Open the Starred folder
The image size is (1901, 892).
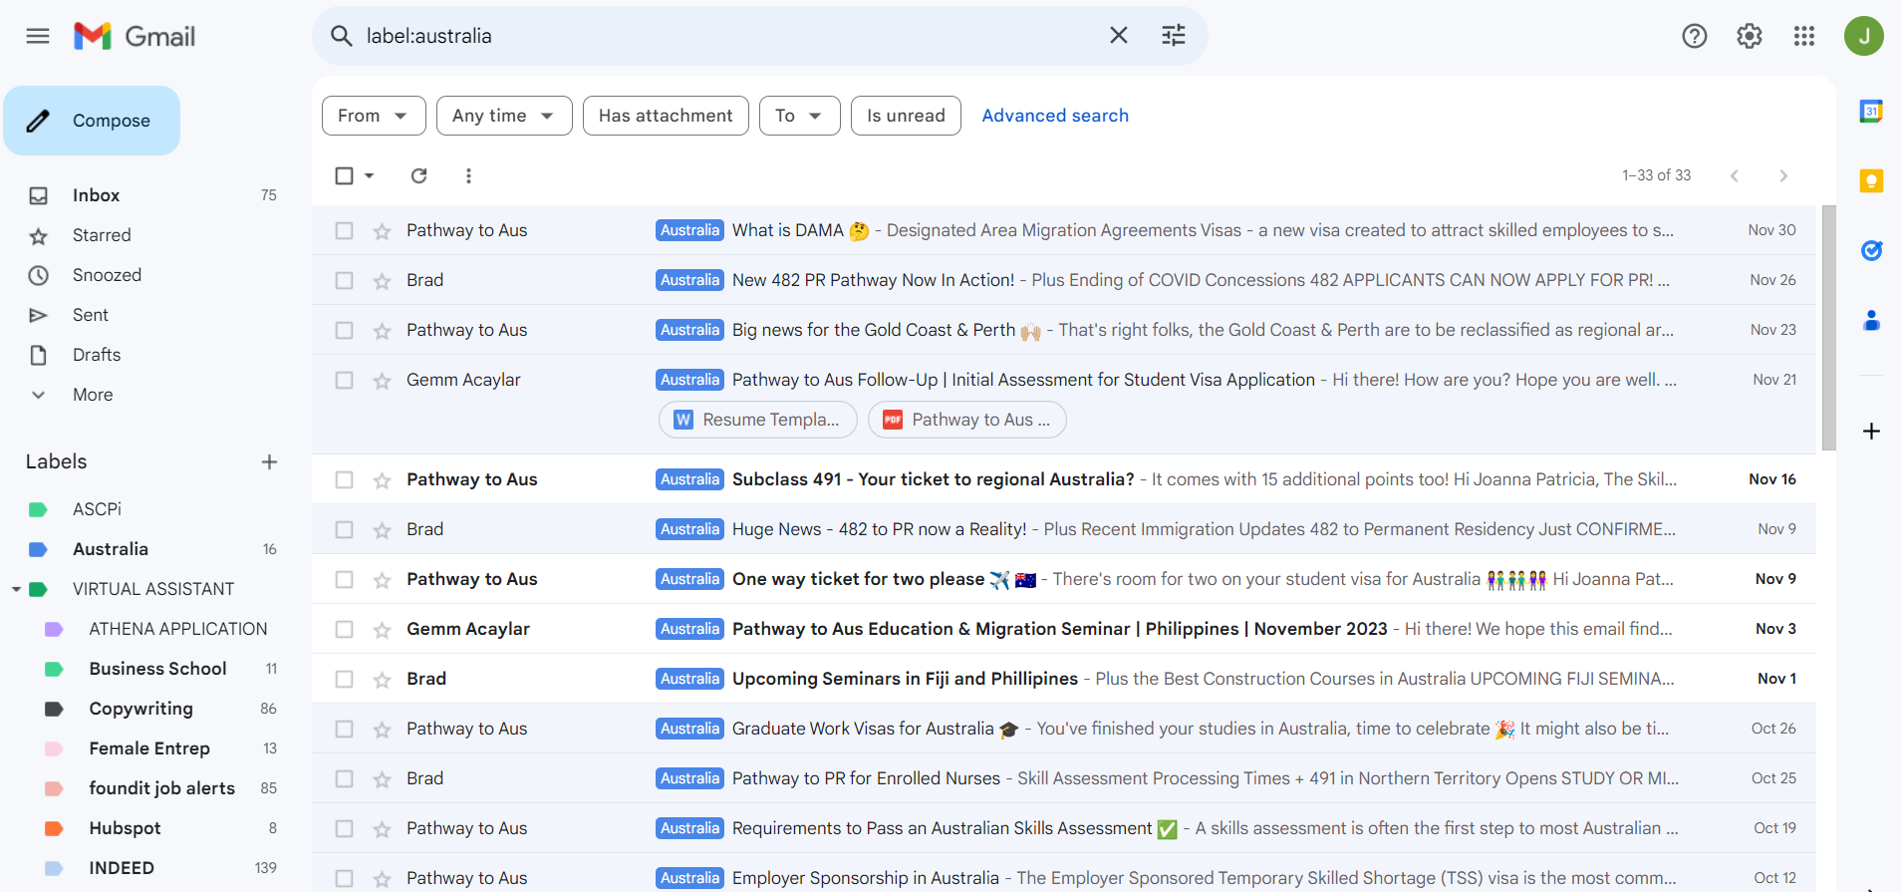102,235
